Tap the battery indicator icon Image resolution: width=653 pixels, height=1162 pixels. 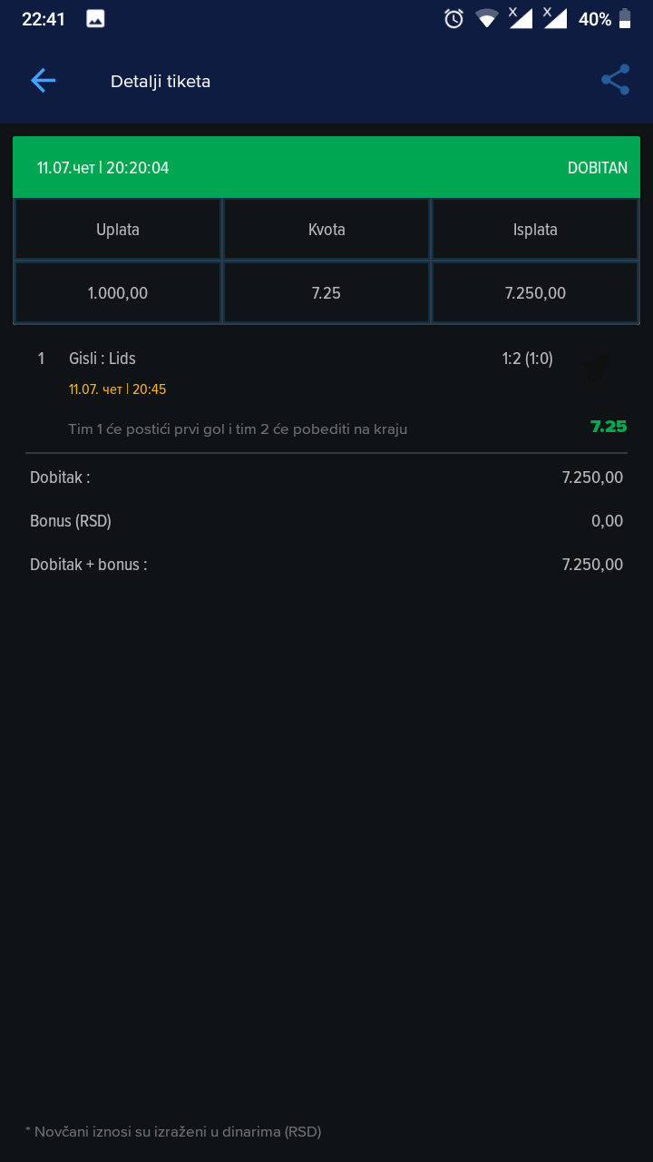(625, 18)
